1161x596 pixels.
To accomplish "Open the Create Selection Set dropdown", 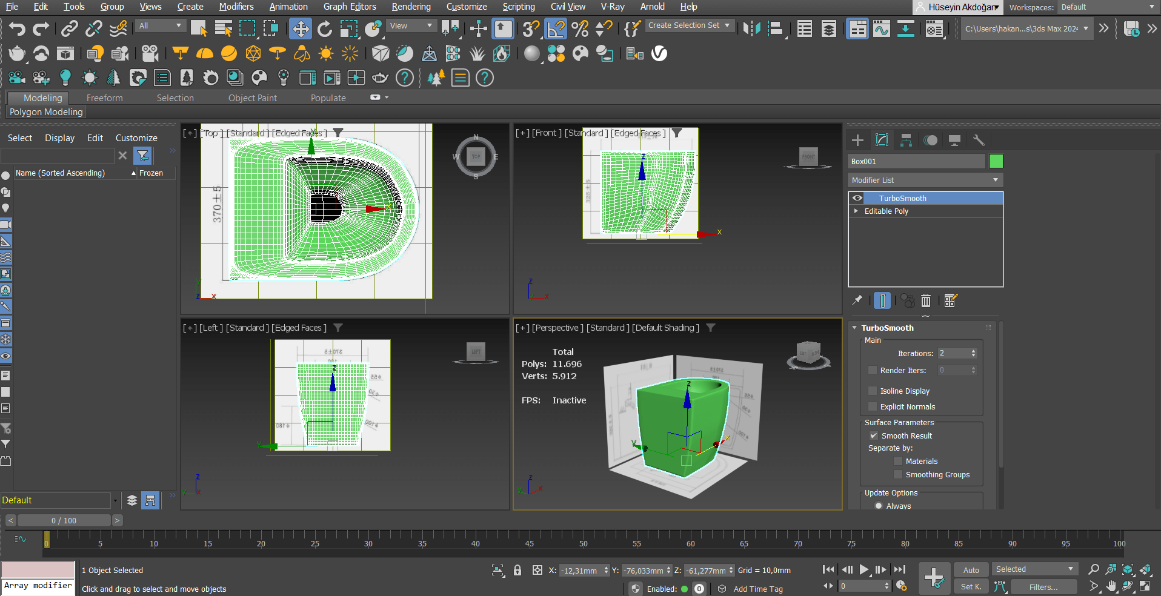I will (727, 25).
